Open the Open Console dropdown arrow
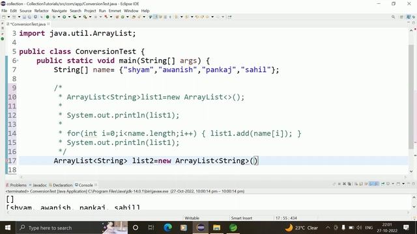The height and width of the screenshot is (234, 417). 403,184
